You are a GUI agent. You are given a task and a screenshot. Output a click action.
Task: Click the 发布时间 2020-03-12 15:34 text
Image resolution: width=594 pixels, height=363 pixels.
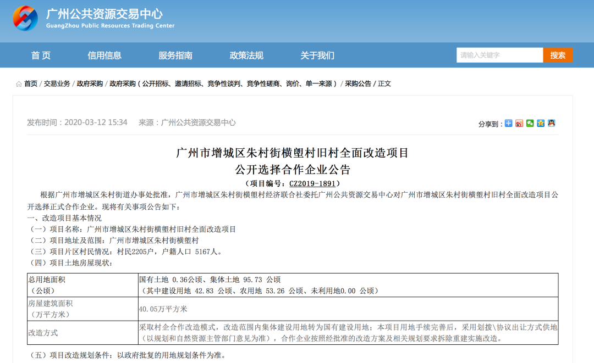[x=77, y=122]
